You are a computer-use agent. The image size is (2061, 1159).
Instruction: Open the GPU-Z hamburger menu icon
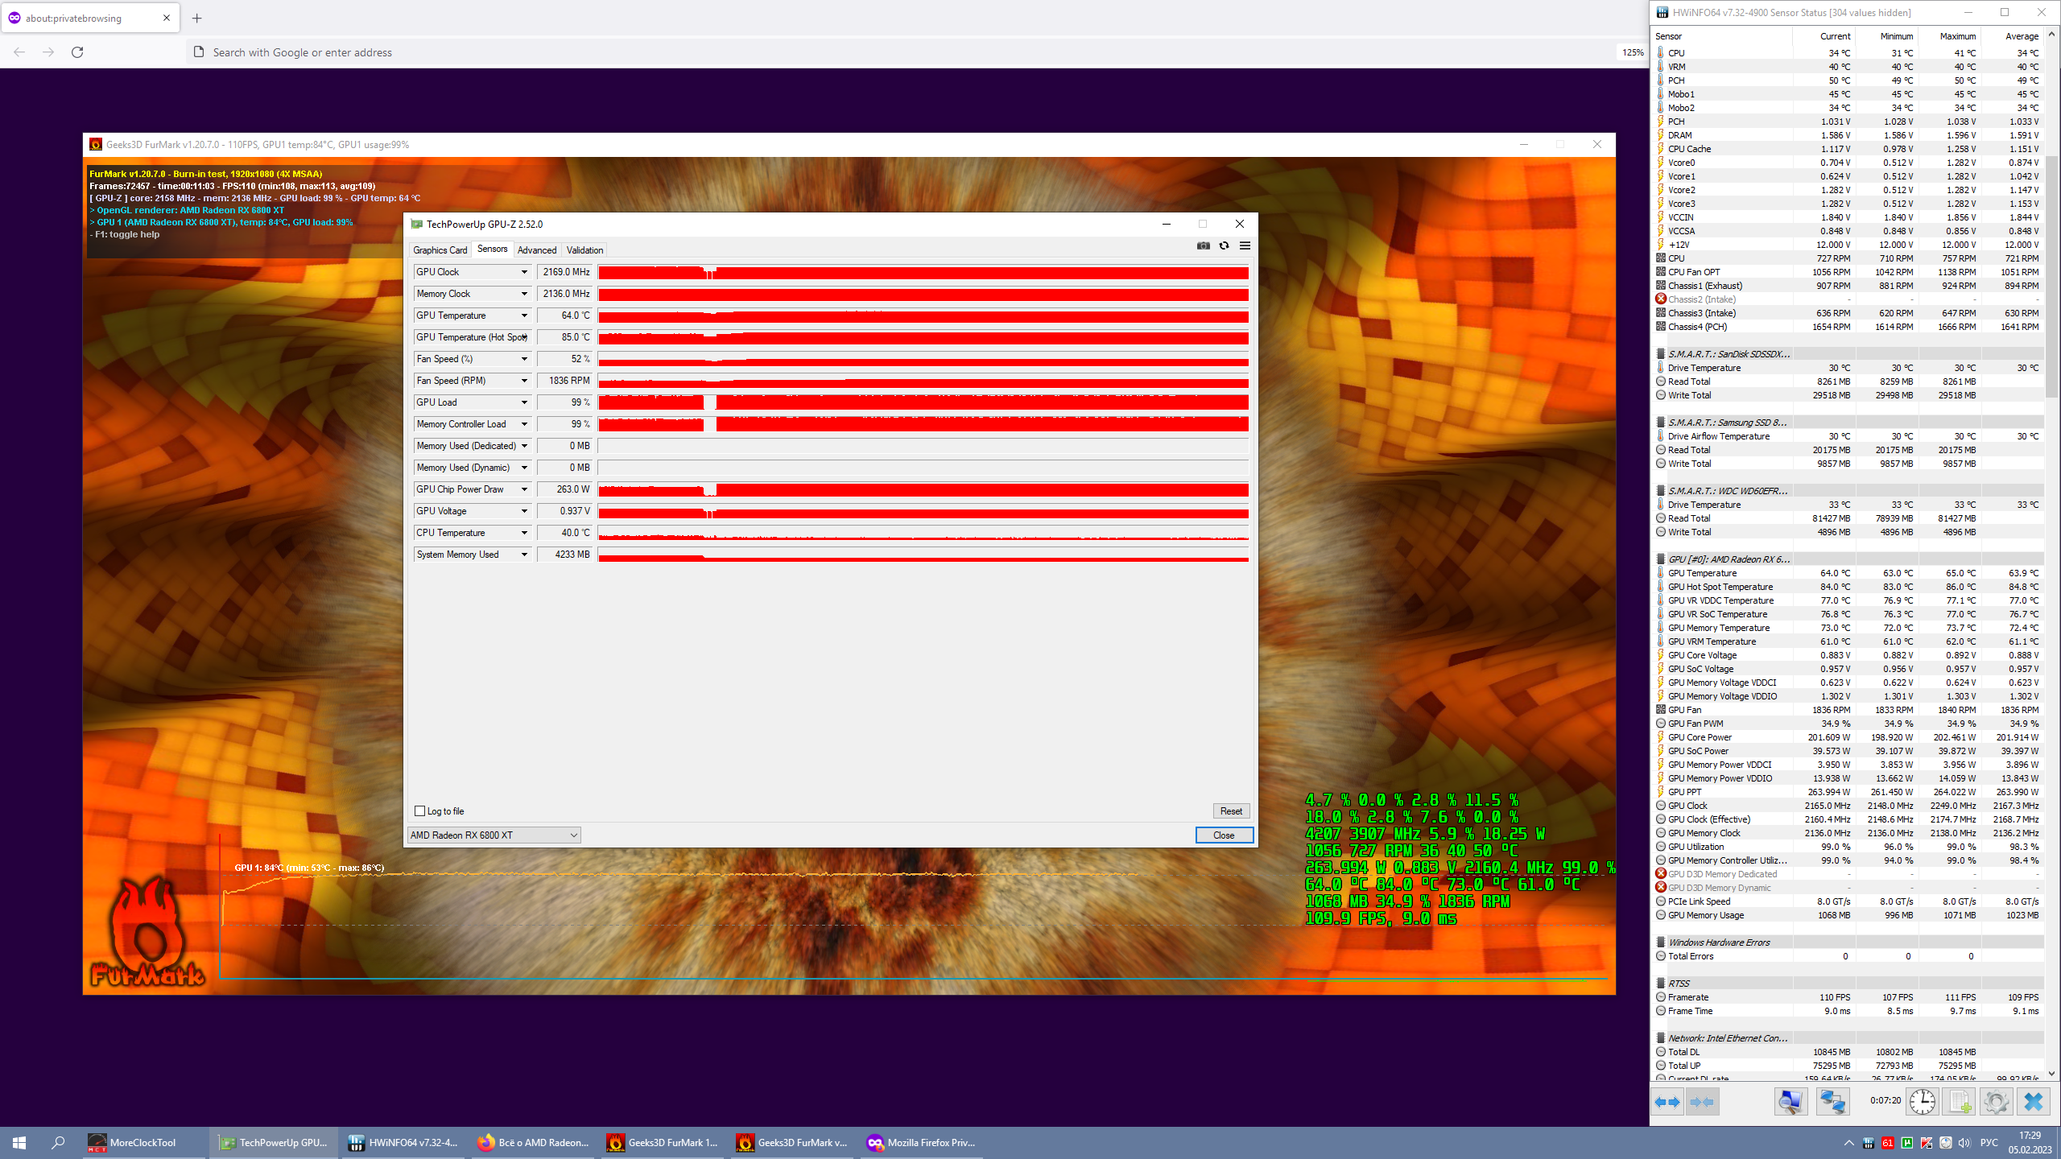tap(1245, 245)
